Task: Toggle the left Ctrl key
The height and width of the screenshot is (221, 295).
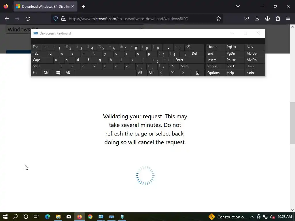Action: [48, 73]
